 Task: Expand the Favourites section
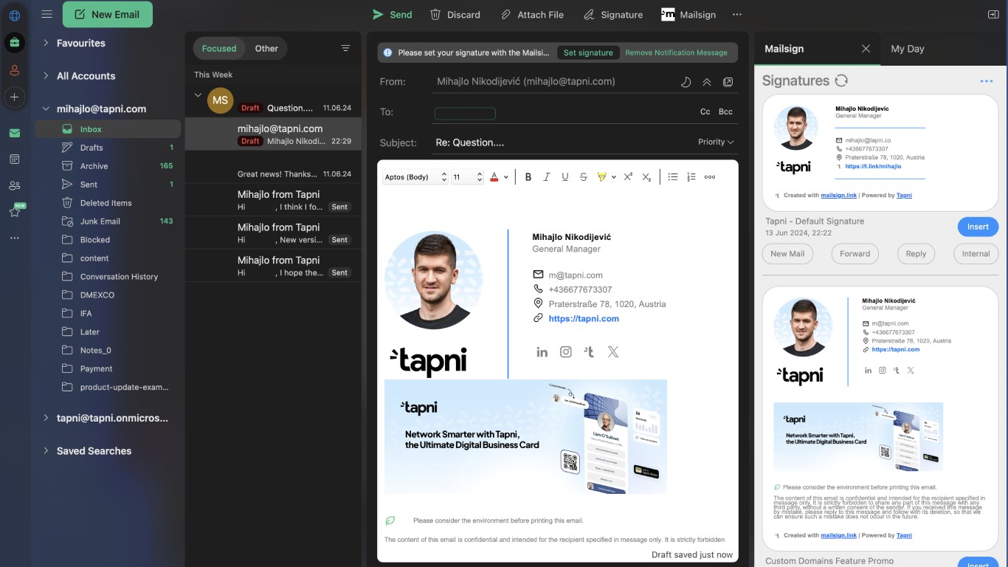(46, 43)
